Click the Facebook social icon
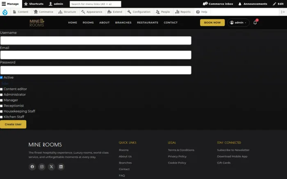Screen dimensions: 287x179 pos(32,167)
